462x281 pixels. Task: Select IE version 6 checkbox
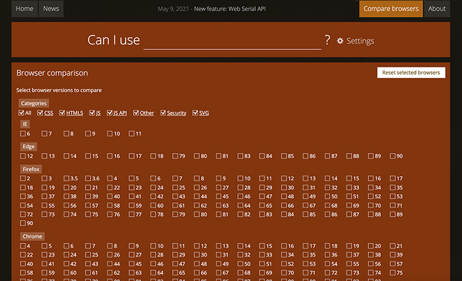coord(22,134)
